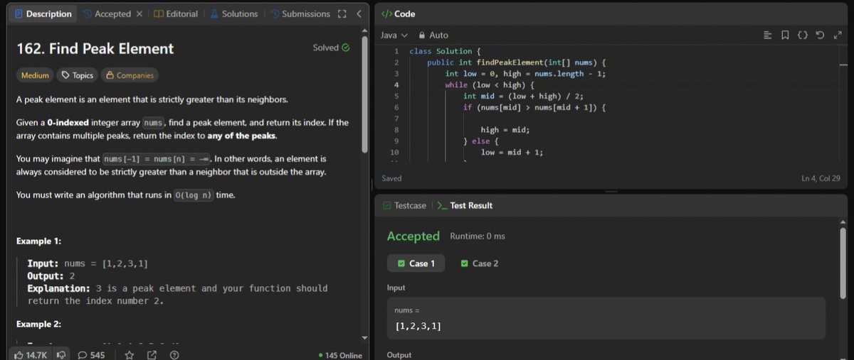This screenshot has height=360, width=854.
Task: Open the Java language dropdown
Action: (x=394, y=35)
